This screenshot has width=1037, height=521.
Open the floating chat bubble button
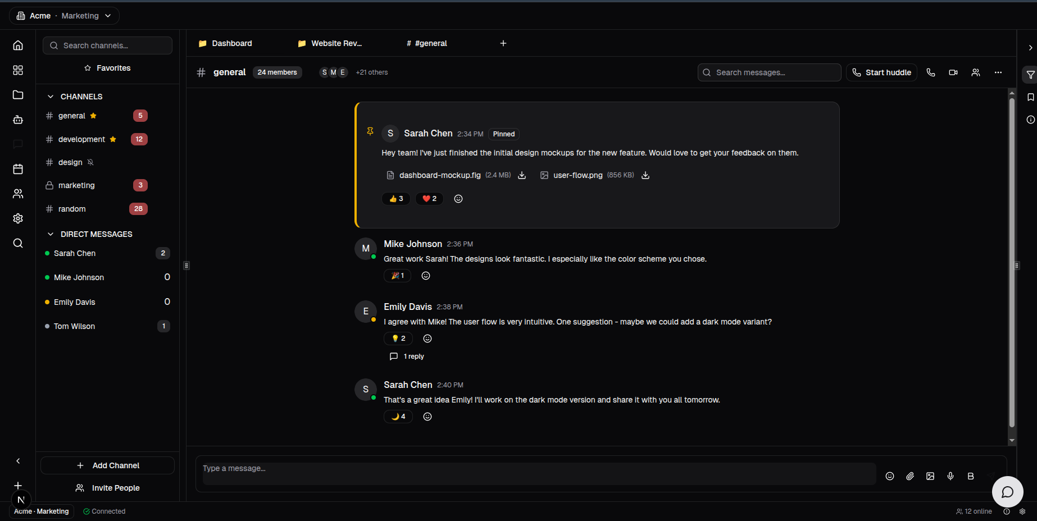[x=1007, y=492]
